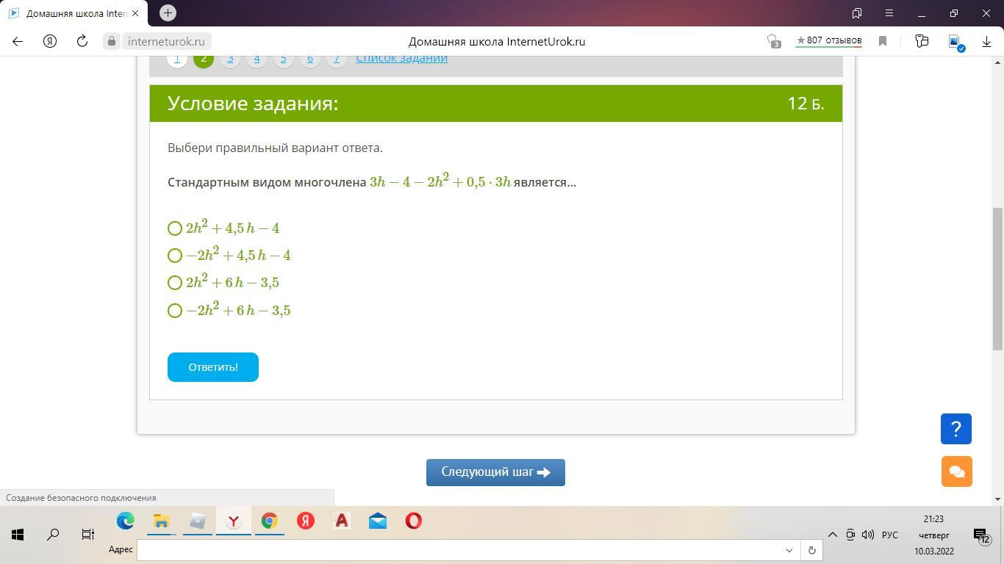Viewport: 1004px width, 564px height.
Task: Bookmark this page using the bookmark icon
Action: [x=883, y=42]
